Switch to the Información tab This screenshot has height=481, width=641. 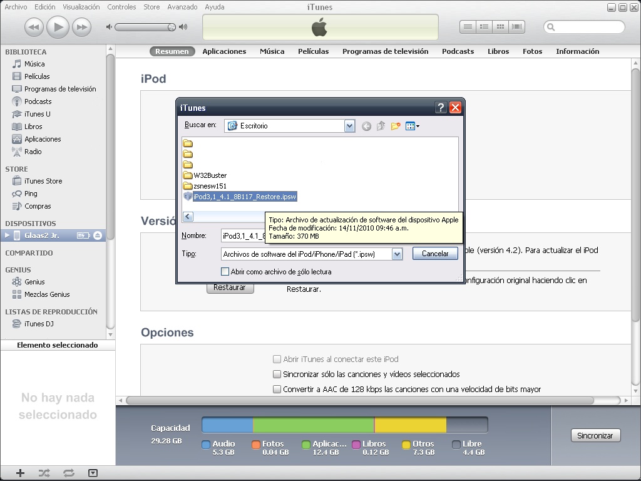click(x=577, y=51)
